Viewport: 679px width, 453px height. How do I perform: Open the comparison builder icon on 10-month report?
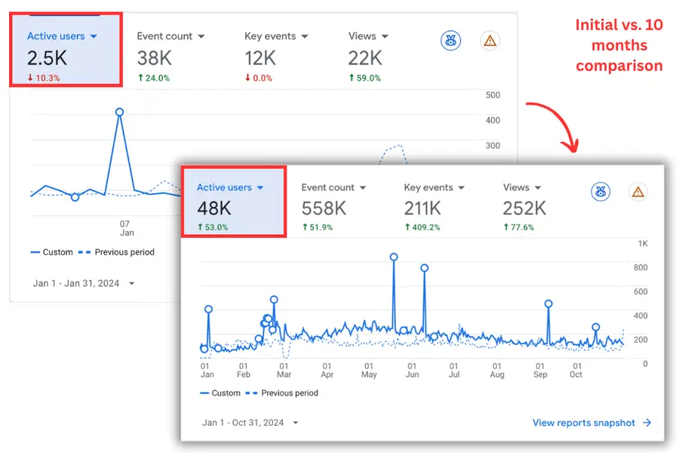point(600,193)
